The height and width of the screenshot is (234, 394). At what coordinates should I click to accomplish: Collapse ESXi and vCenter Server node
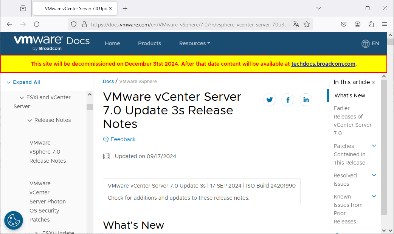(22, 97)
